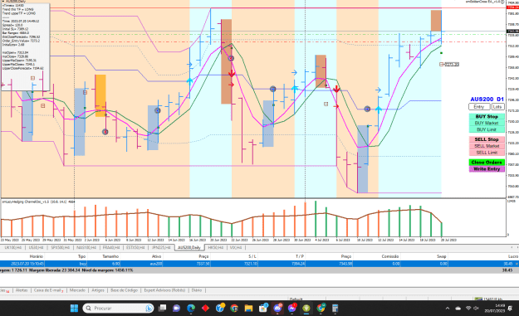Sort trades by the Tamanho column
Image resolution: width=519 pixels, height=316 pixels.
[x=110, y=256]
